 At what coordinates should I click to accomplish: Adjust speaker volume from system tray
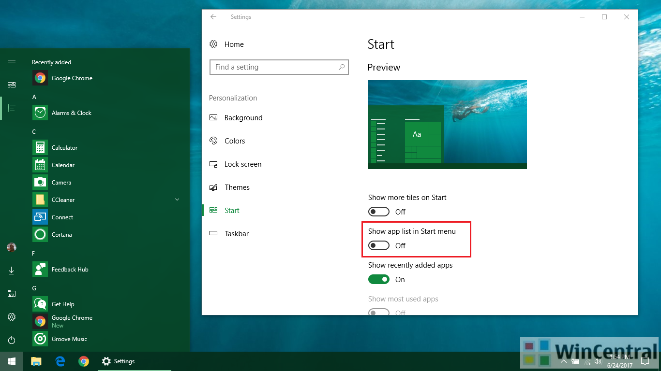[x=598, y=361]
